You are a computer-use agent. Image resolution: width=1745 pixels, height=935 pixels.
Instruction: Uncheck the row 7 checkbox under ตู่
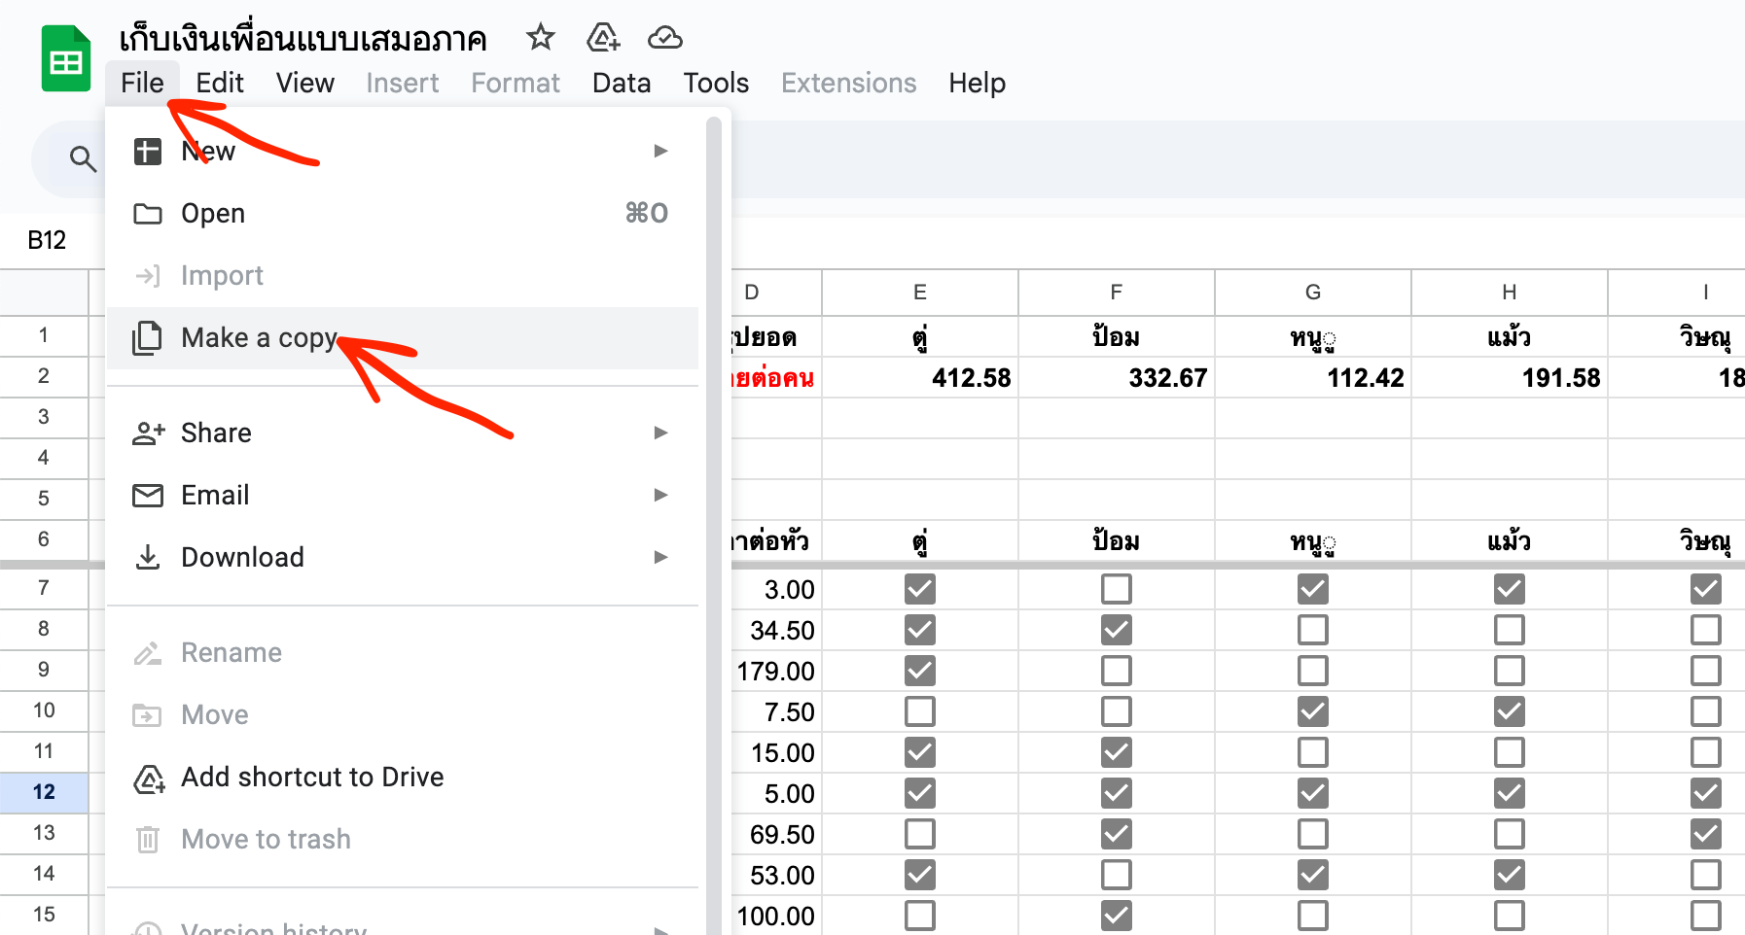tap(920, 589)
